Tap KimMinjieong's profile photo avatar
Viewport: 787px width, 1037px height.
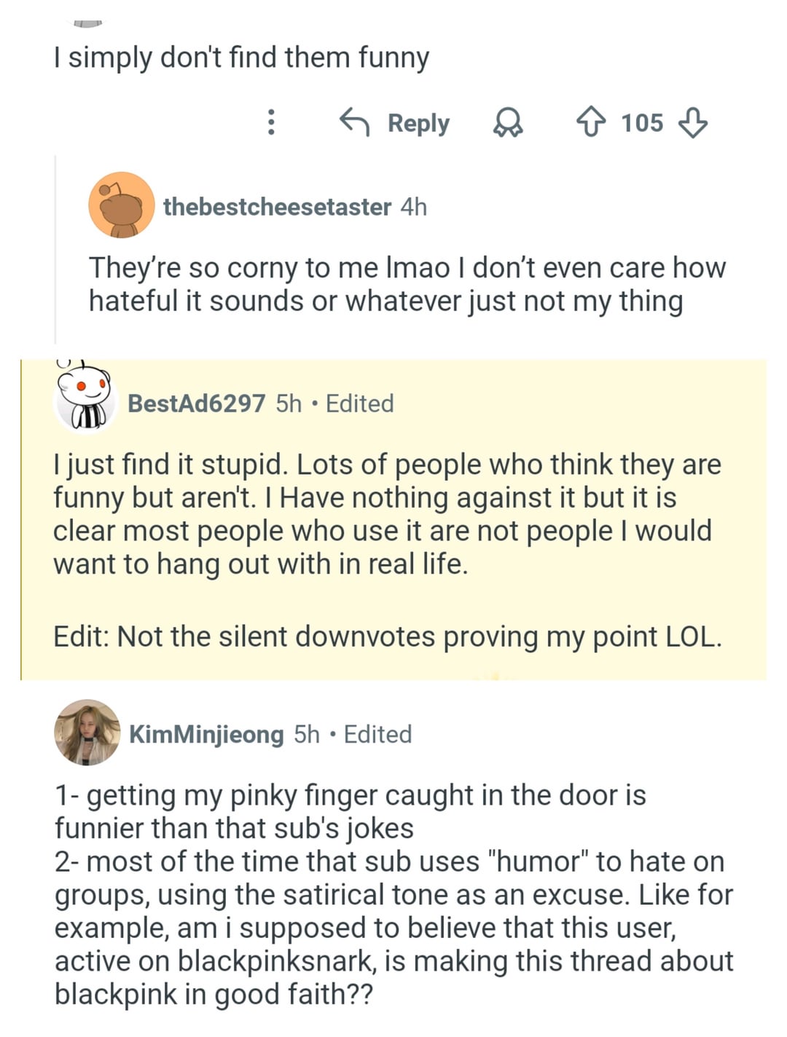87,733
